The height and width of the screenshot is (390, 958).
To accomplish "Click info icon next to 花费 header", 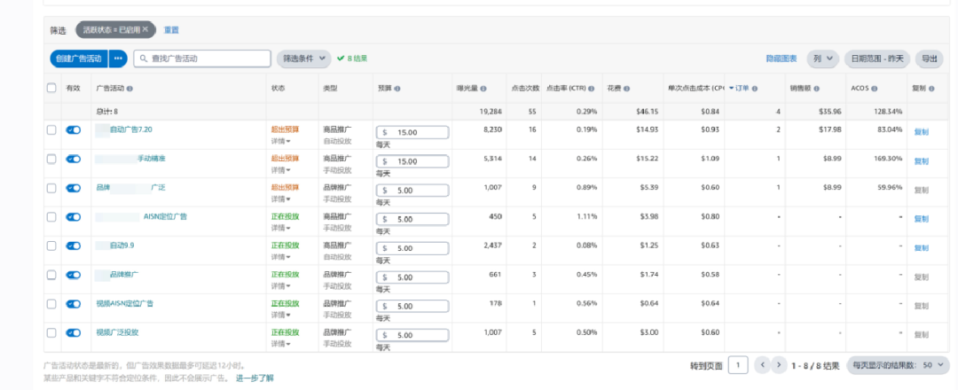I will coord(626,89).
